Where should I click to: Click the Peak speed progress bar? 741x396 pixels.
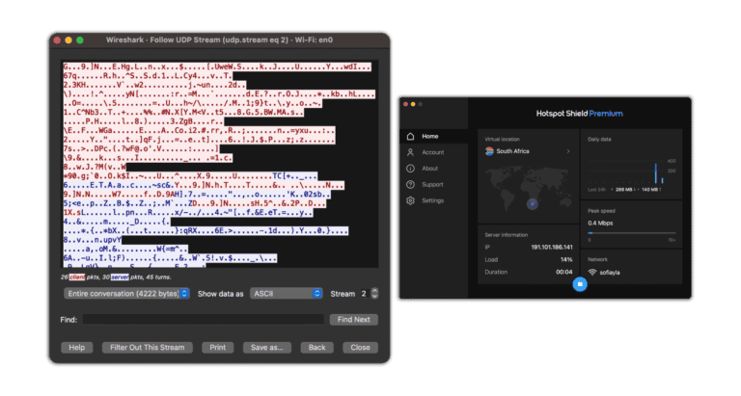point(632,233)
